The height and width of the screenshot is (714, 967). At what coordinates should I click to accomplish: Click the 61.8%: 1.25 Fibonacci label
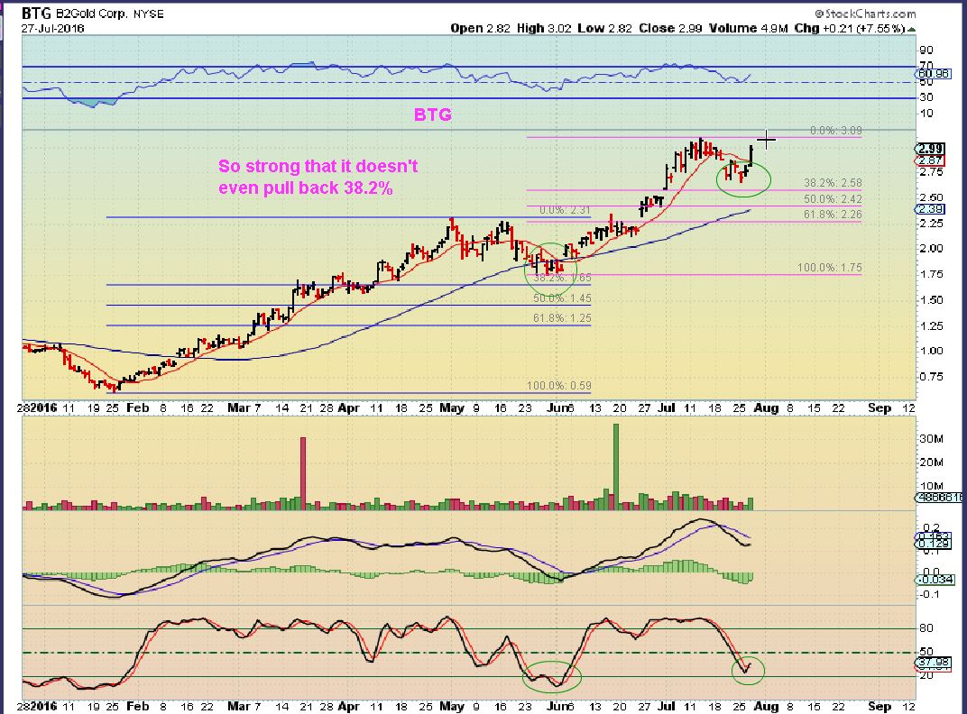[x=562, y=318]
